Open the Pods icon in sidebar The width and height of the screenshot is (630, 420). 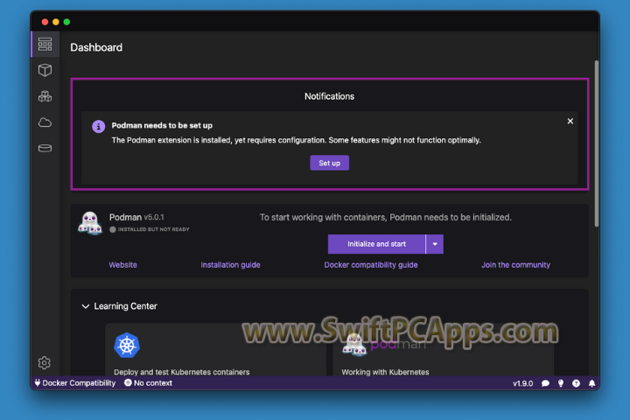click(x=45, y=96)
